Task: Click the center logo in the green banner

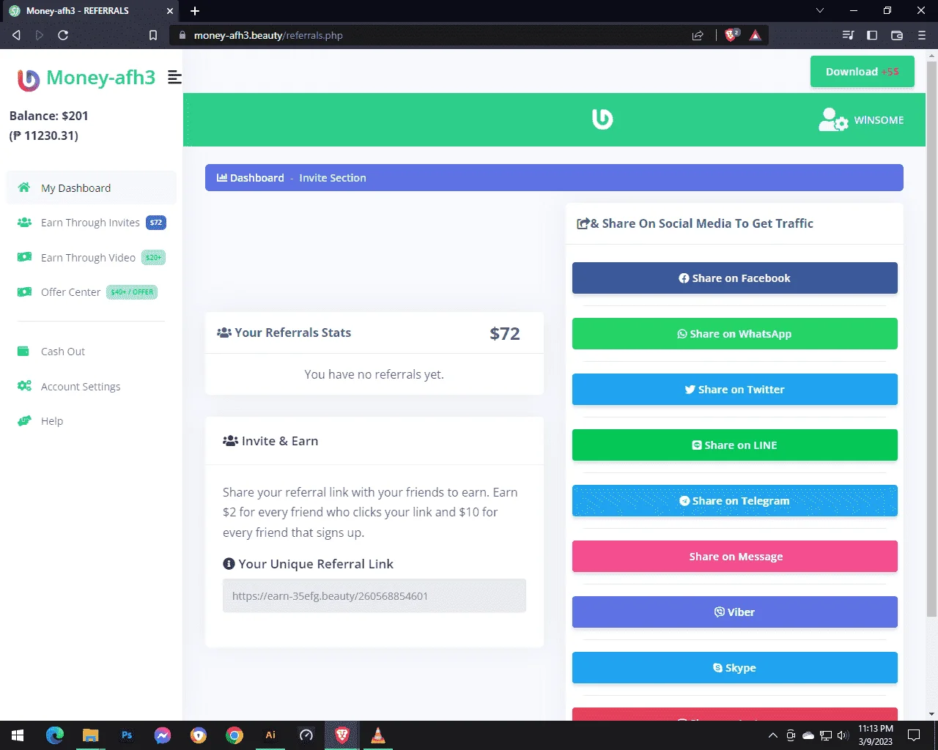Action: [602, 119]
